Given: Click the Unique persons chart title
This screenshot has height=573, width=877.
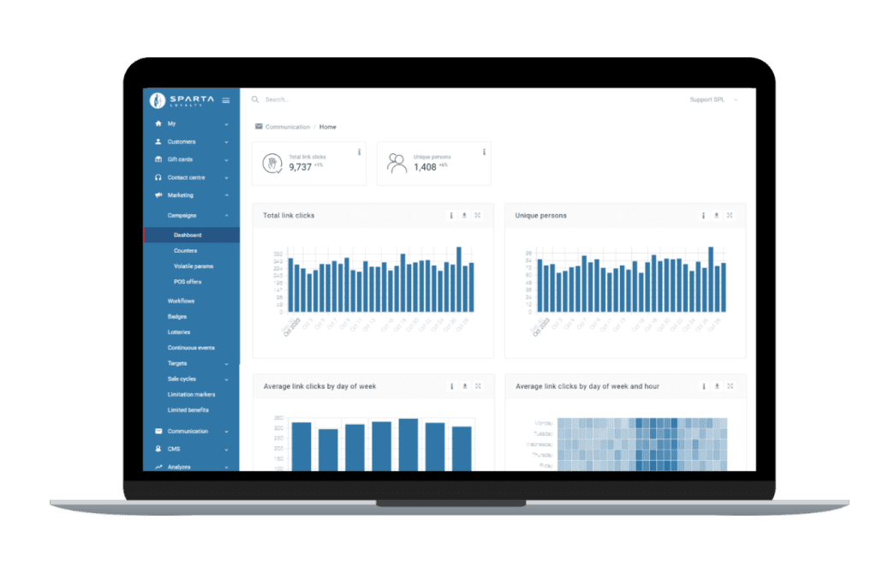Looking at the screenshot, I should [x=541, y=216].
